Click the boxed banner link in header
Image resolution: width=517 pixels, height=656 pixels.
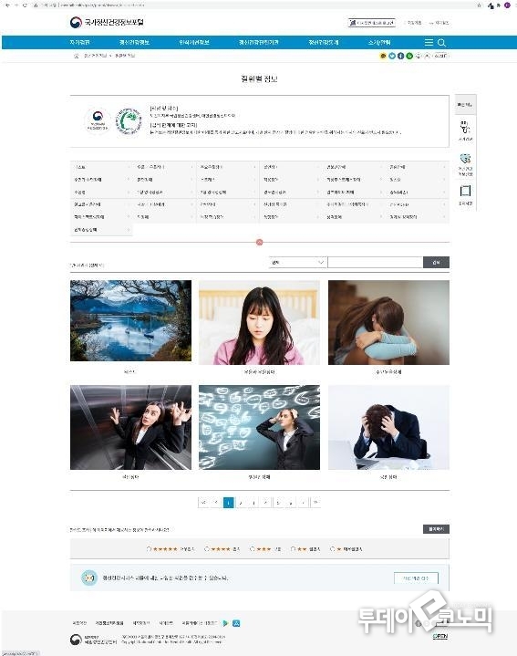pyautogui.click(x=372, y=23)
